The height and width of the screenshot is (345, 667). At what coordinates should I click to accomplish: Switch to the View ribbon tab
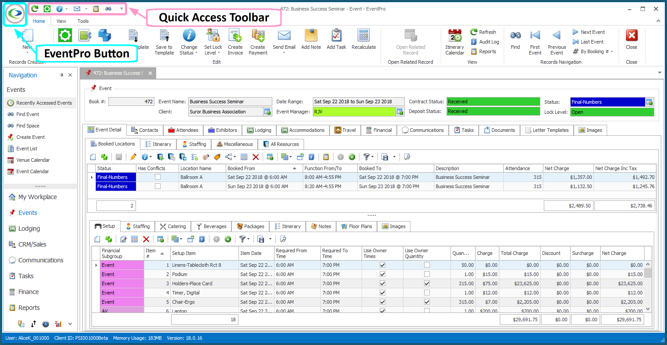[62, 21]
